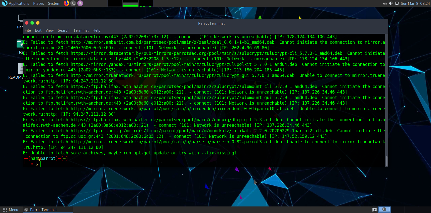
Task: Open the terminal View menu
Action: click(50, 30)
